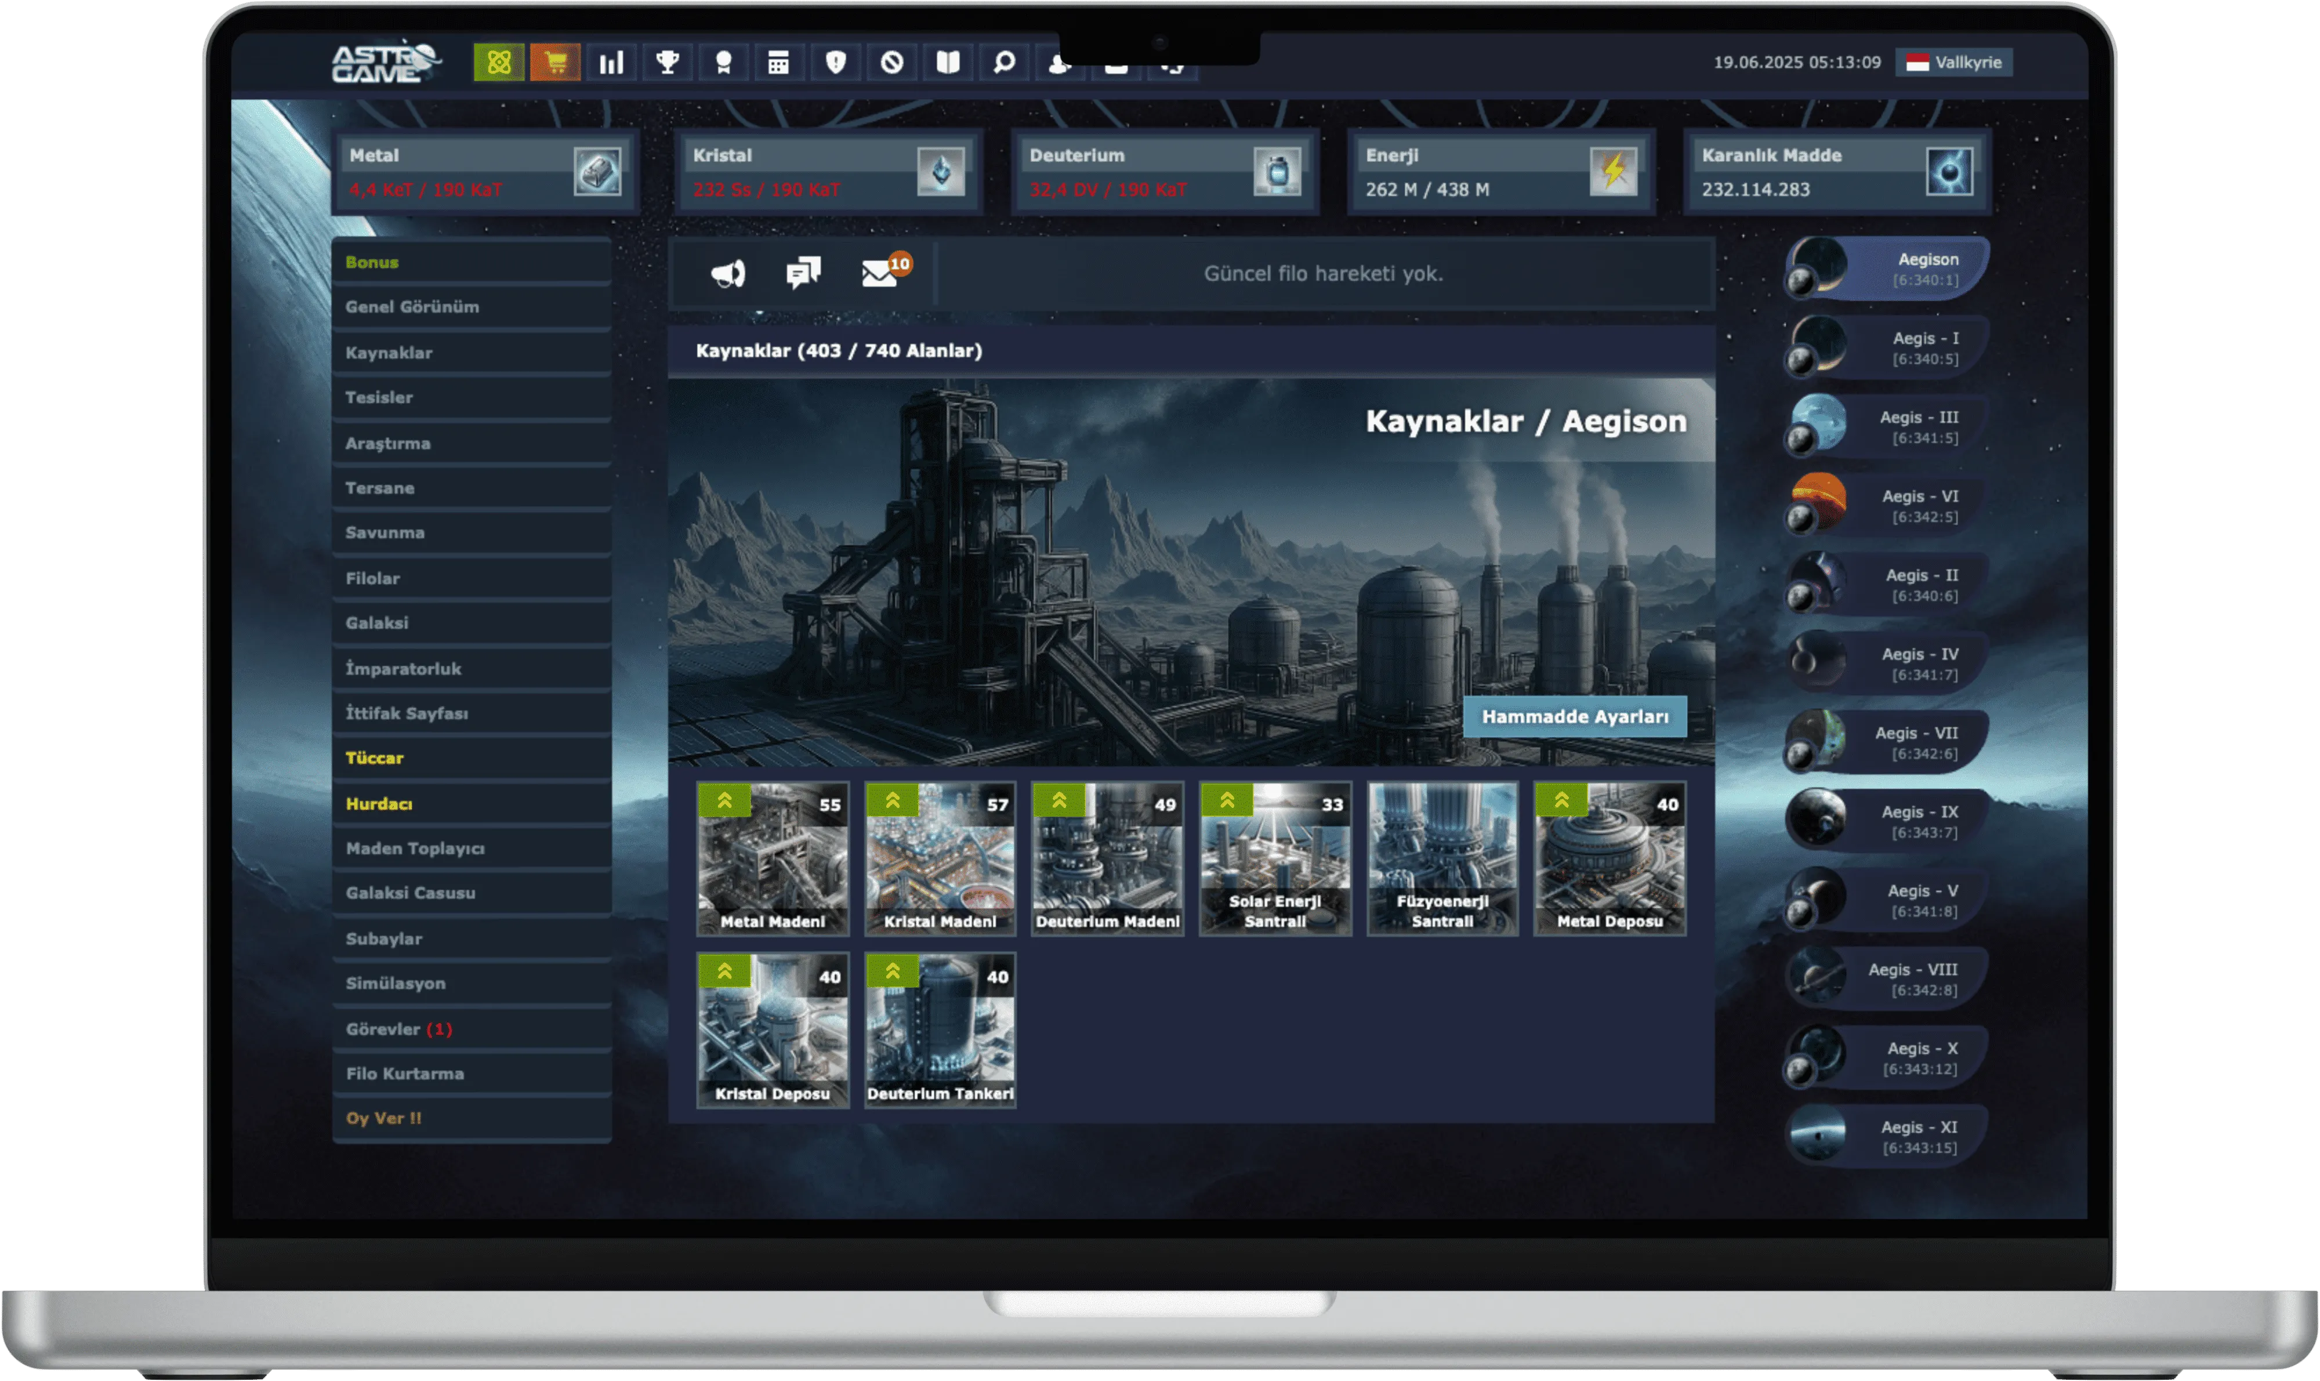Open the chat bubbles icon
Image resolution: width=2320 pixels, height=1381 pixels.
803,273
